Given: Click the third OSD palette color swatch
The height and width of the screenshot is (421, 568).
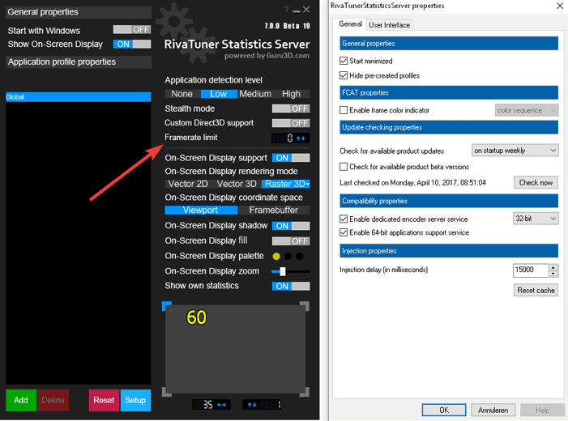Looking at the screenshot, I should pyautogui.click(x=300, y=257).
